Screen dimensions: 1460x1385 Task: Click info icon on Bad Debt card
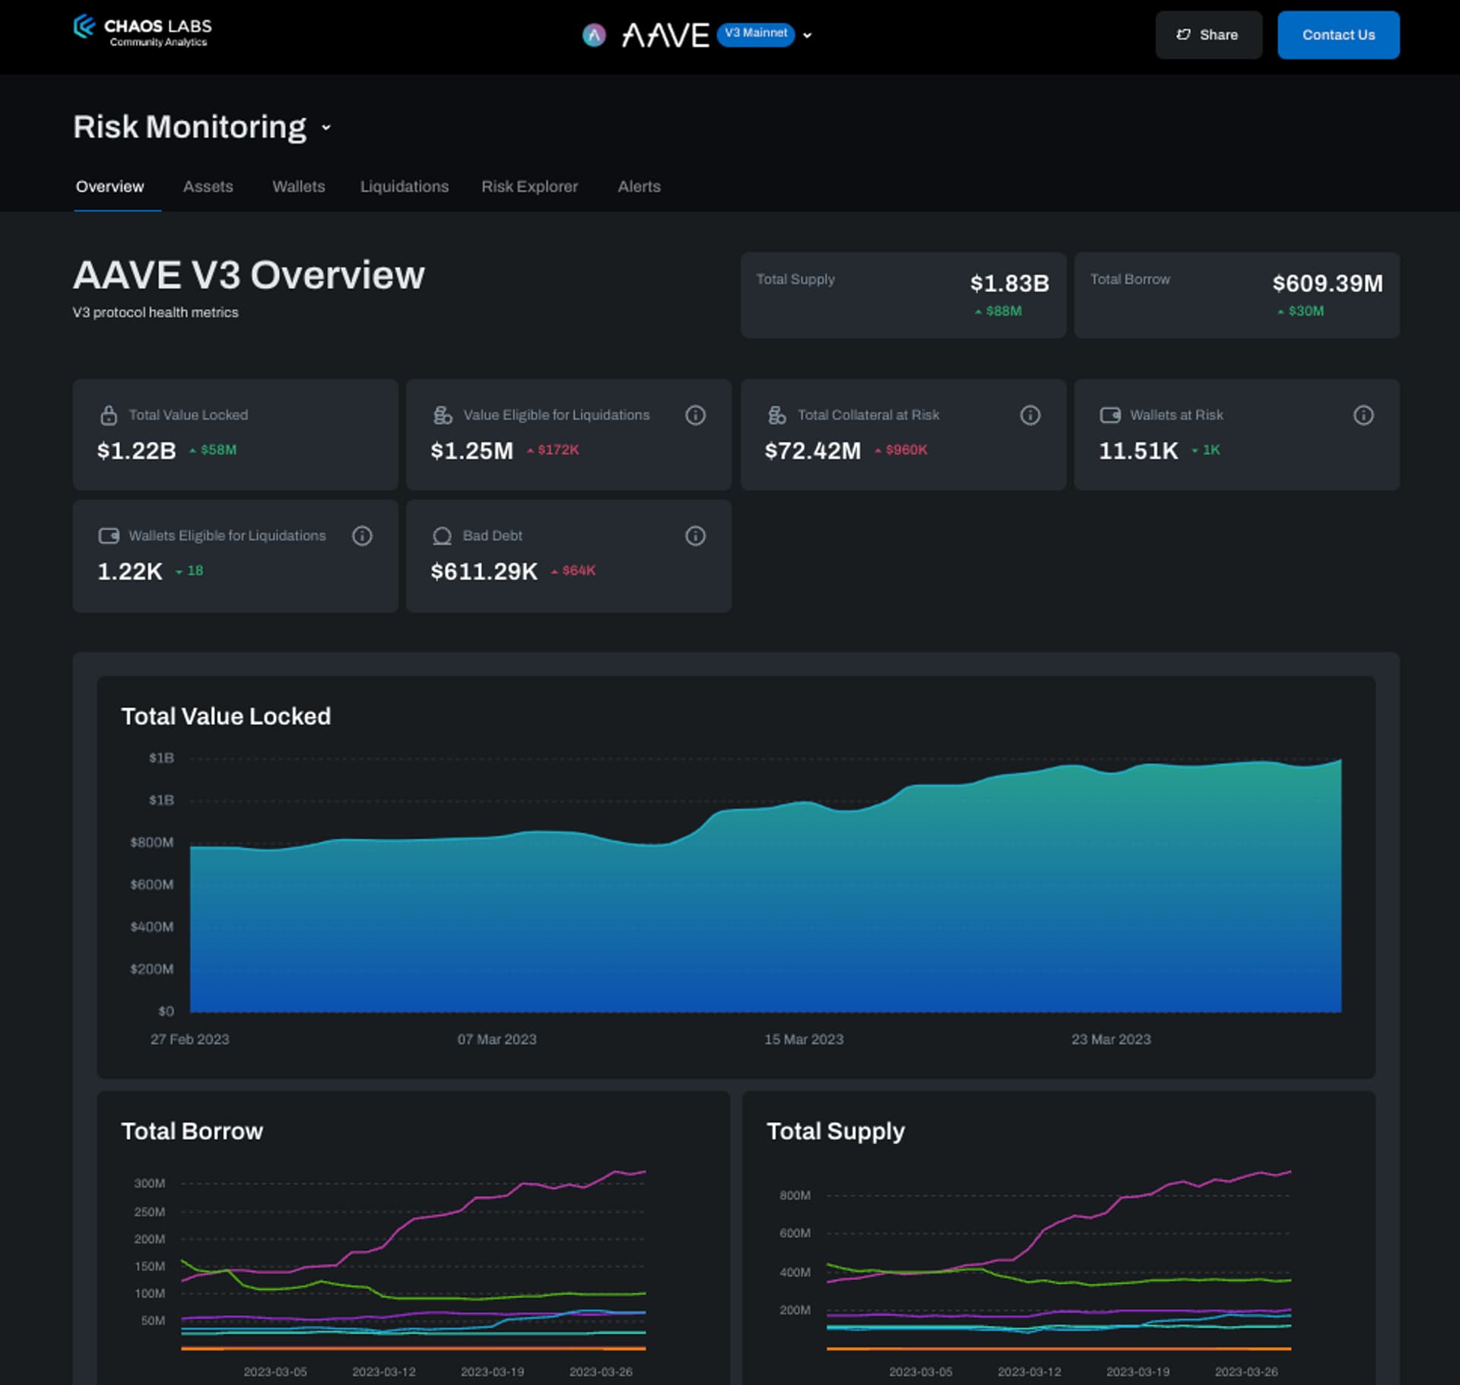pyautogui.click(x=695, y=536)
